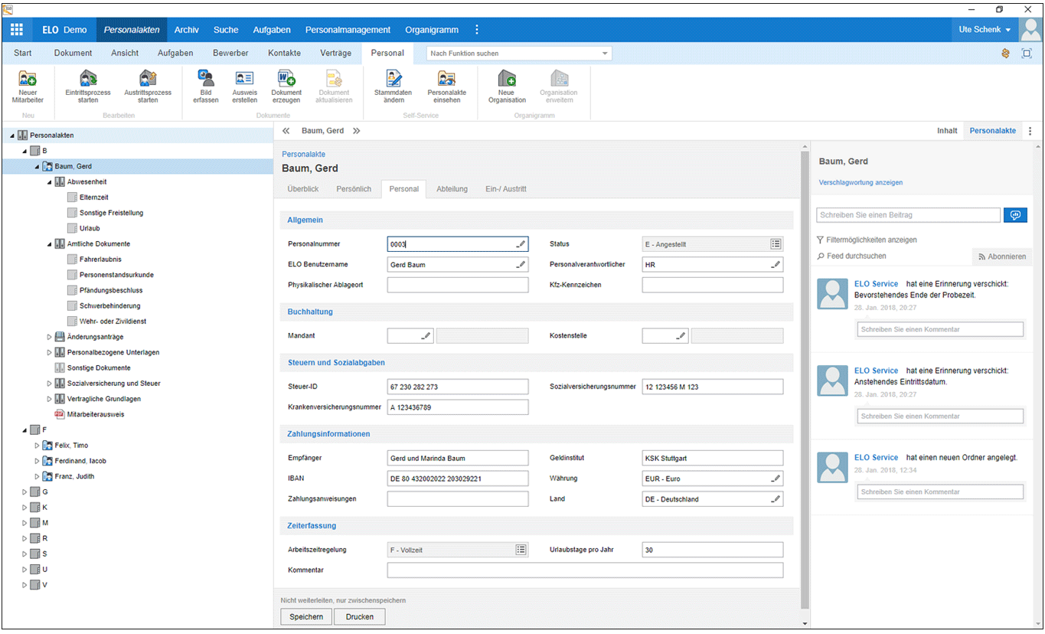This screenshot has width=1045, height=634.
Task: Click Stammdaten ändern icon
Action: [394, 79]
